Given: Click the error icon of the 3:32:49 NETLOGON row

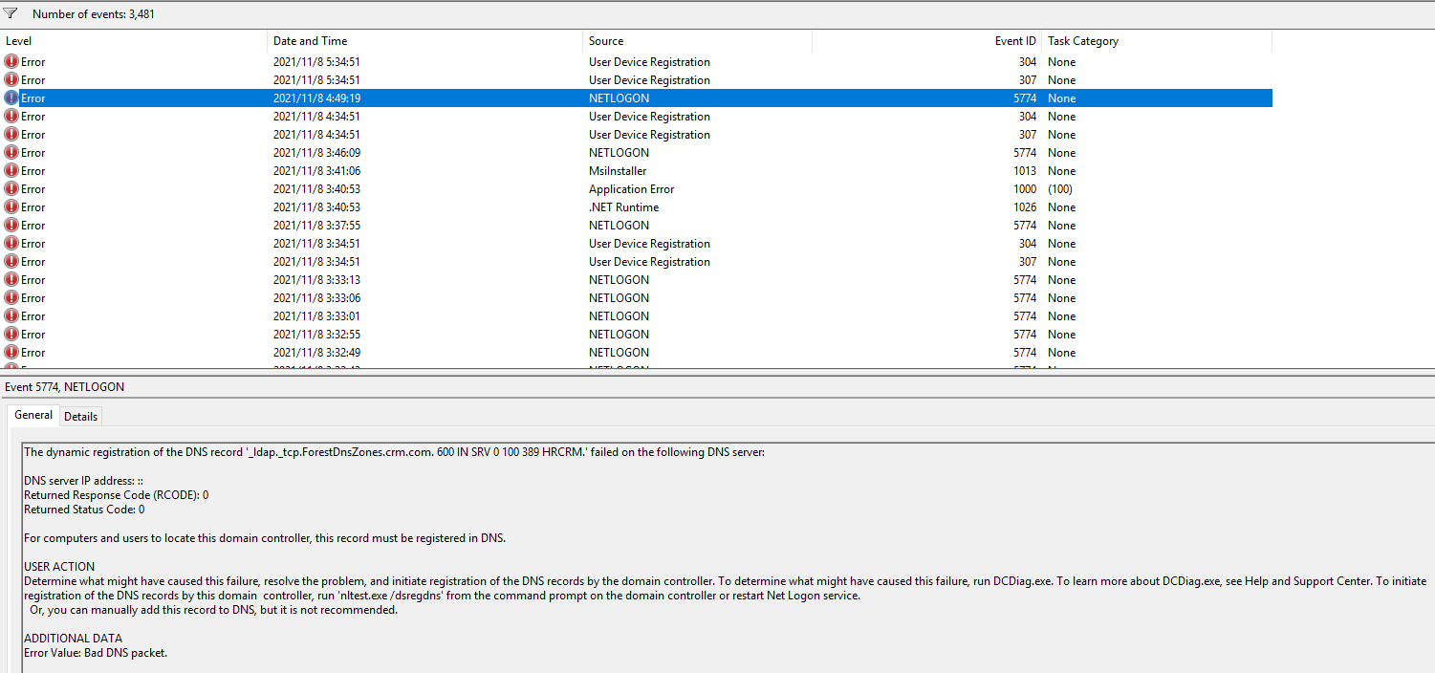Looking at the screenshot, I should click(x=11, y=353).
